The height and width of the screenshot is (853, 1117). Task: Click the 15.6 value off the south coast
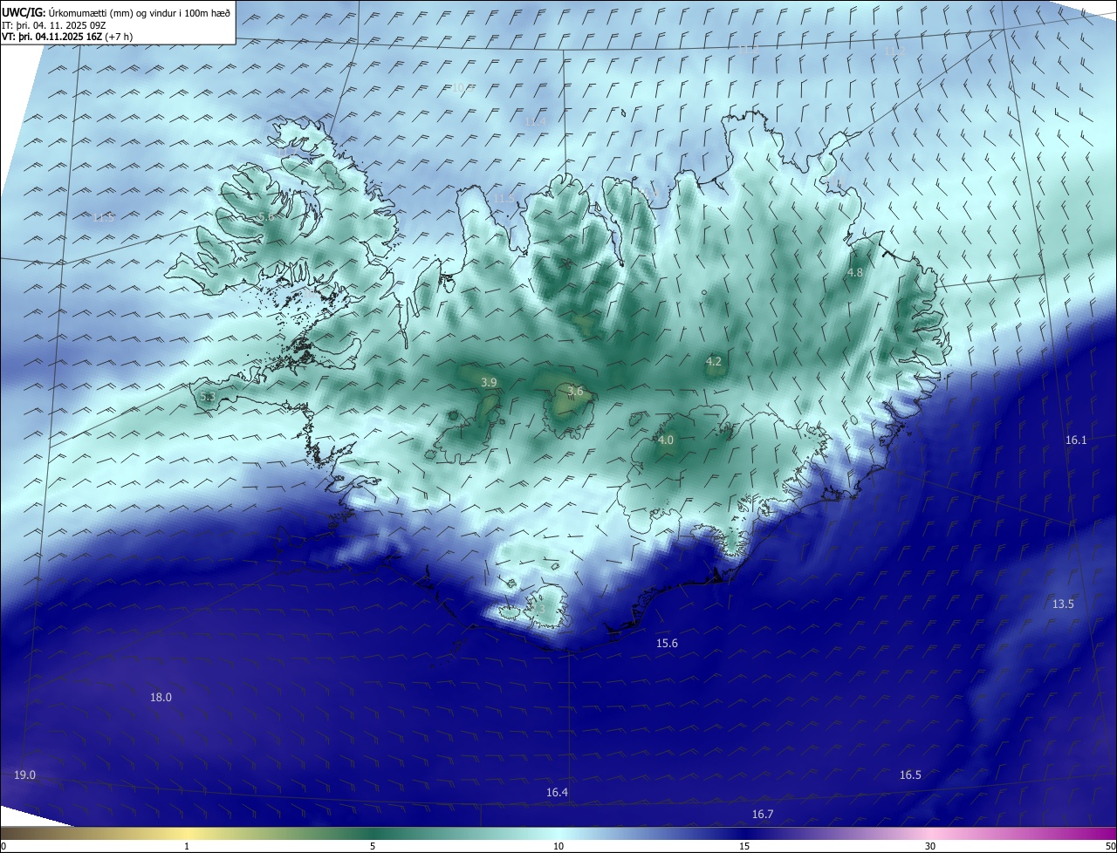668,643
